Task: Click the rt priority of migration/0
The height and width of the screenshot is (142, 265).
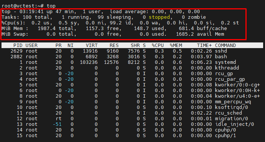Action: [x=59, y=119]
